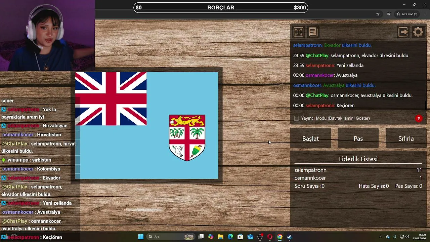Click the streamer webcam feed
The image size is (430, 242).
(47, 35)
